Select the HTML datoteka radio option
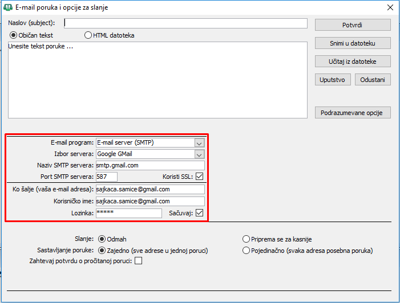This screenshot has height=303, width=400. [88, 35]
